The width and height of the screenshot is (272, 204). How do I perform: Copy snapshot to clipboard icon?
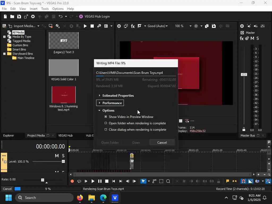pyautogui.click(x=207, y=26)
